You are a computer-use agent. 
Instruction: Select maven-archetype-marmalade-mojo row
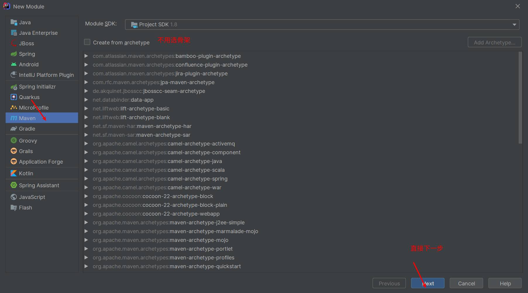(301, 231)
